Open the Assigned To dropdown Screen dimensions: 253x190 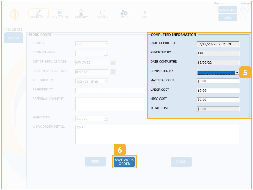[106, 81]
